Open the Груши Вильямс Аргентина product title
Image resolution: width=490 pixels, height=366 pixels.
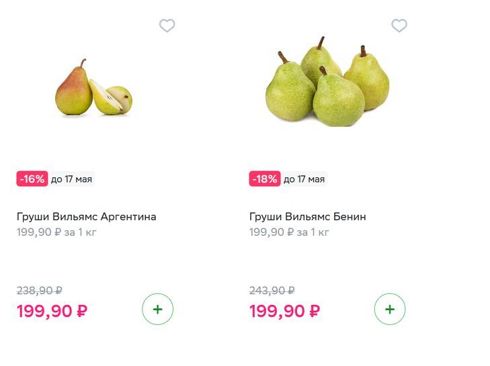pyautogui.click(x=86, y=217)
